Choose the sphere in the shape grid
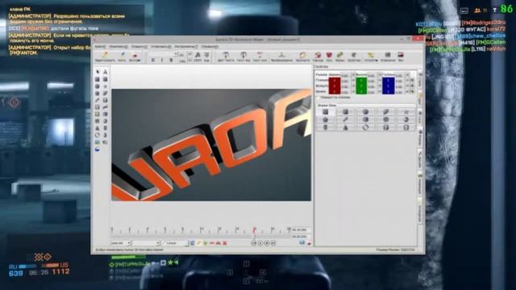 point(365,112)
